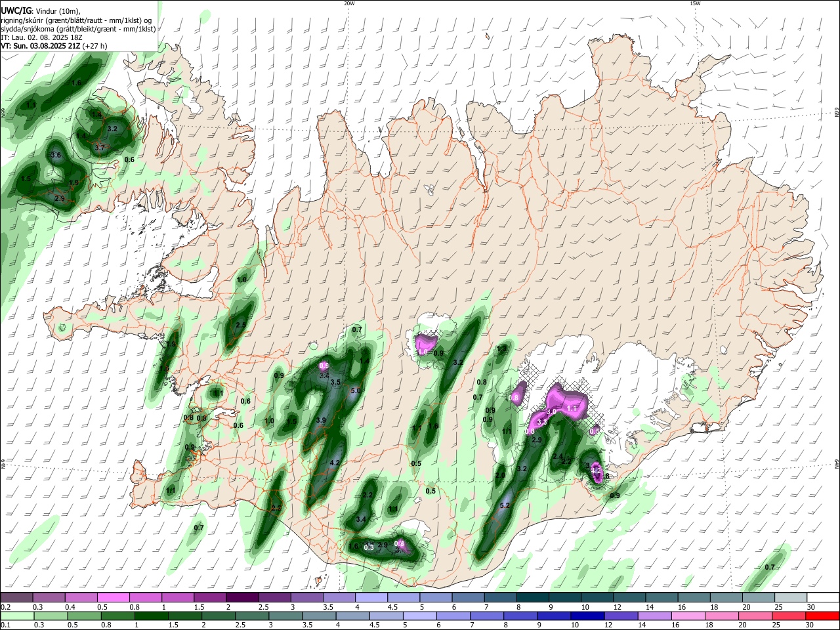Select the top-row swatch between 9 and 10

pyautogui.click(x=565, y=597)
